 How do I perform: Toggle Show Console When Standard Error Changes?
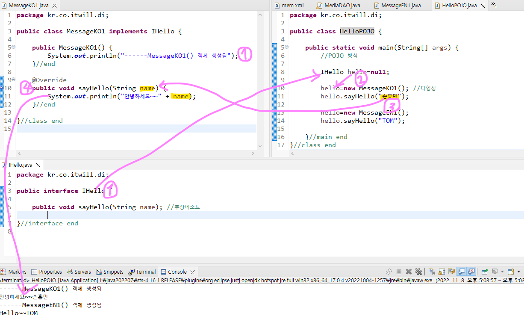coord(471,272)
